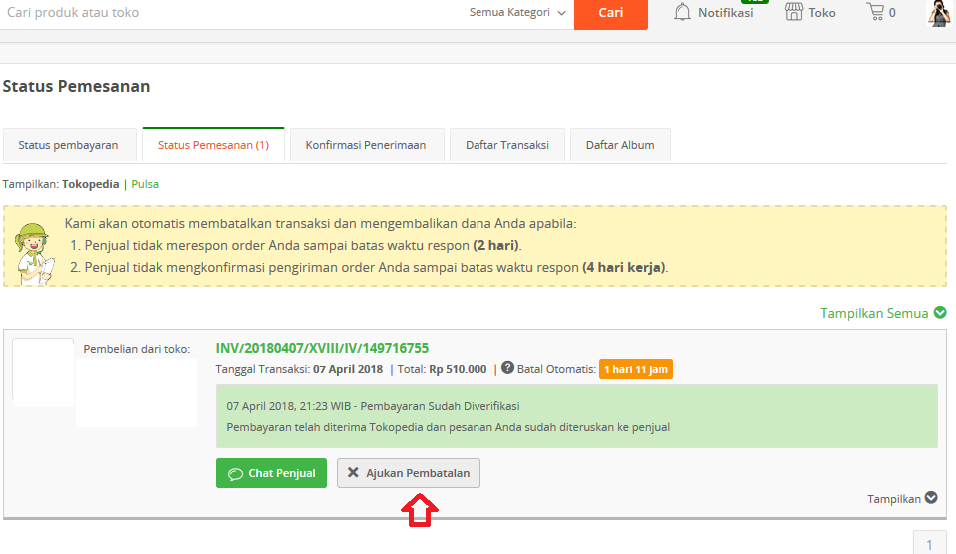Click the Tampilkan Semua green chevron icon

point(940,312)
